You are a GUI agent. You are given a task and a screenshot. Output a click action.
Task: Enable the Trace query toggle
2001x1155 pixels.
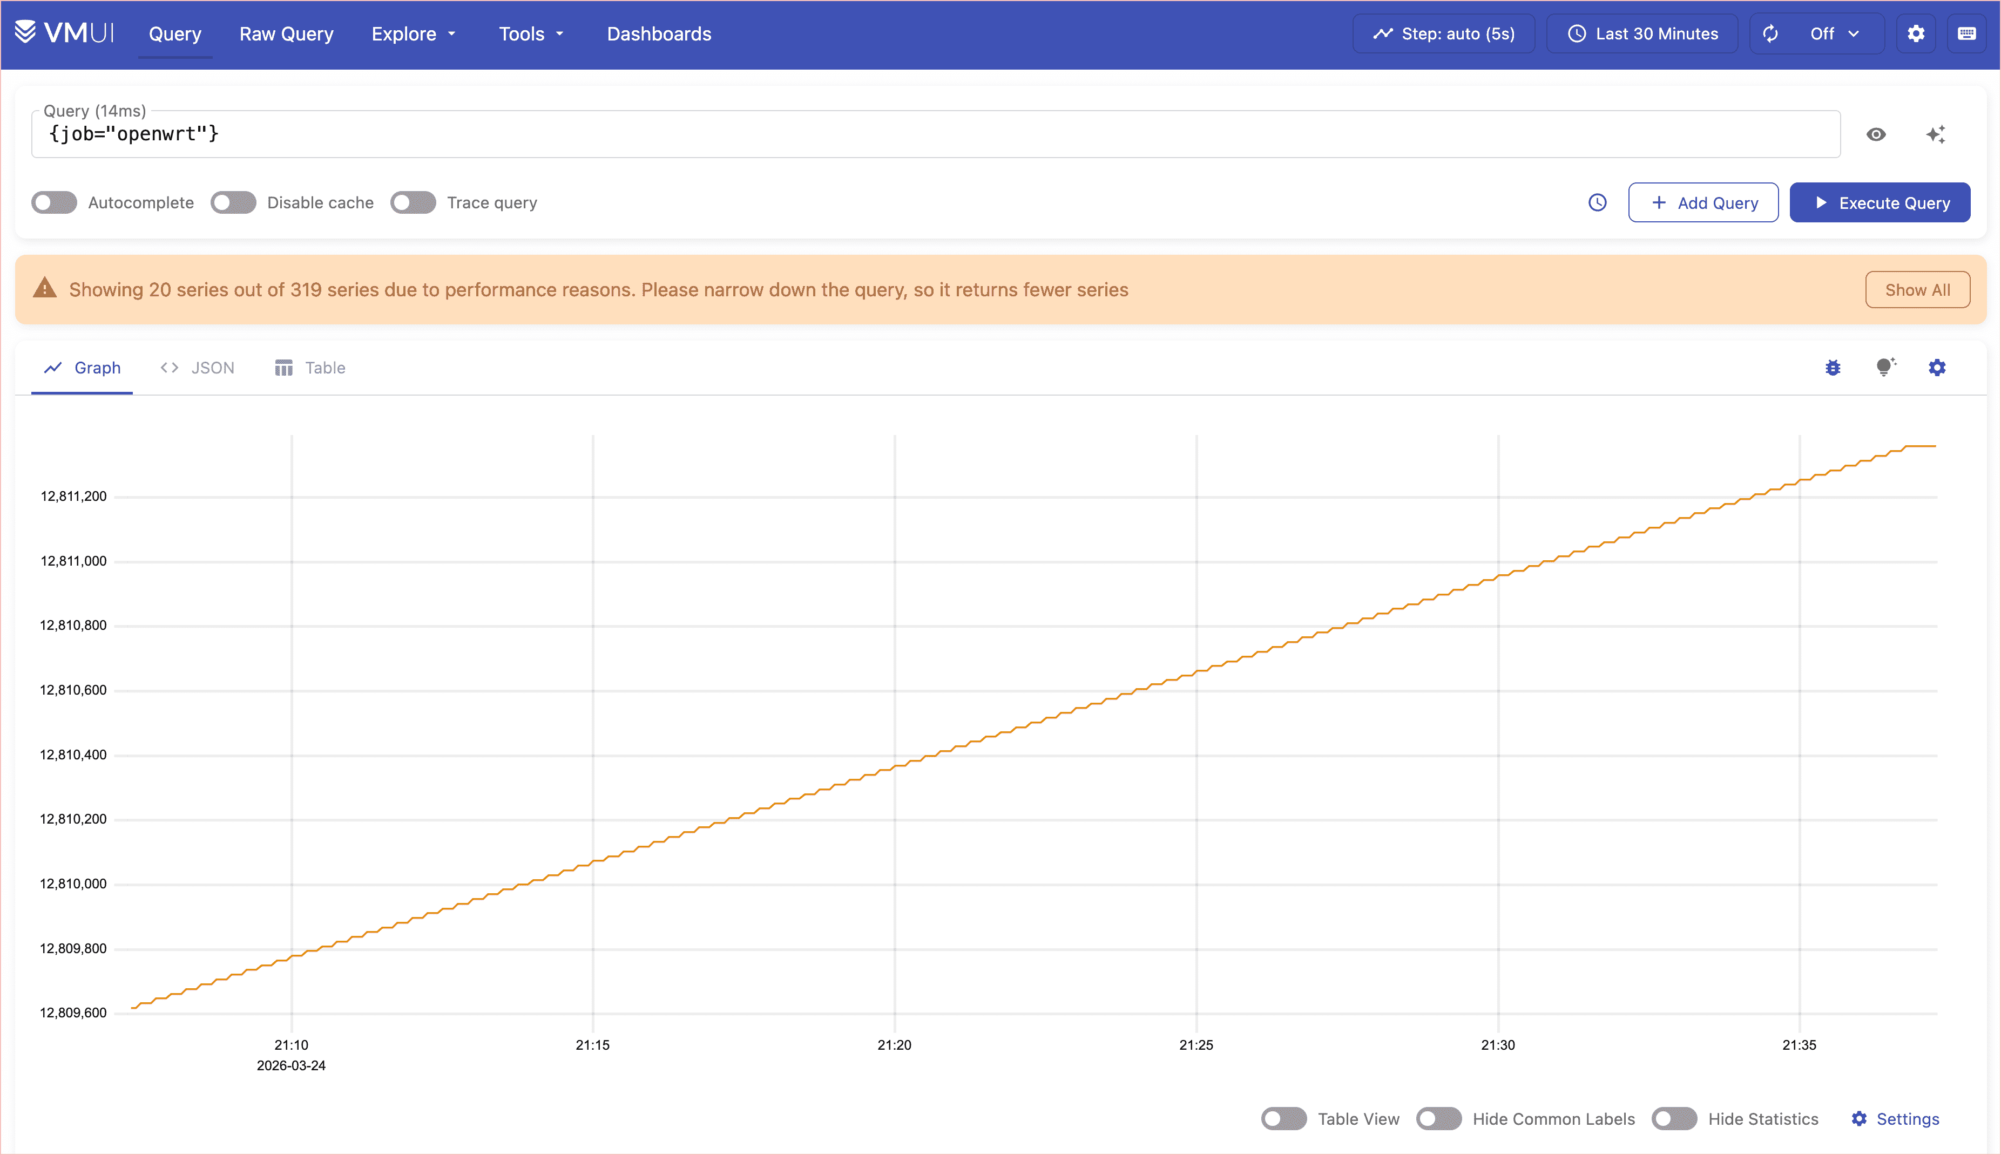coord(413,202)
